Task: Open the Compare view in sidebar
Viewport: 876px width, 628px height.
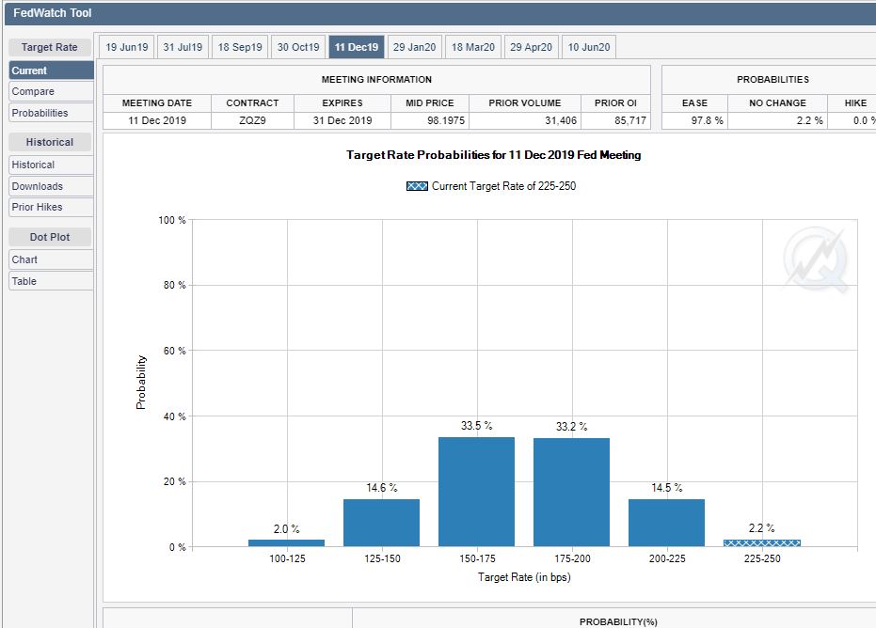Action: pyautogui.click(x=33, y=91)
